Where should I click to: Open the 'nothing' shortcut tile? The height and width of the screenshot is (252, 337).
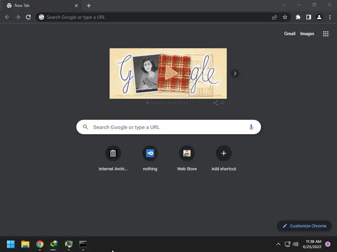[x=150, y=158]
